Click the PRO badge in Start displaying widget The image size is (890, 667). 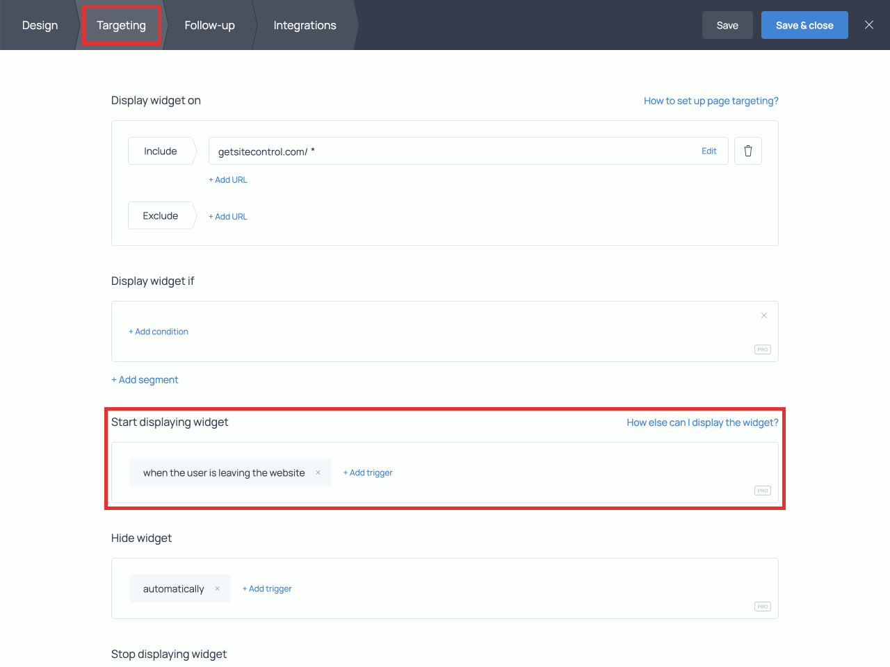(762, 490)
